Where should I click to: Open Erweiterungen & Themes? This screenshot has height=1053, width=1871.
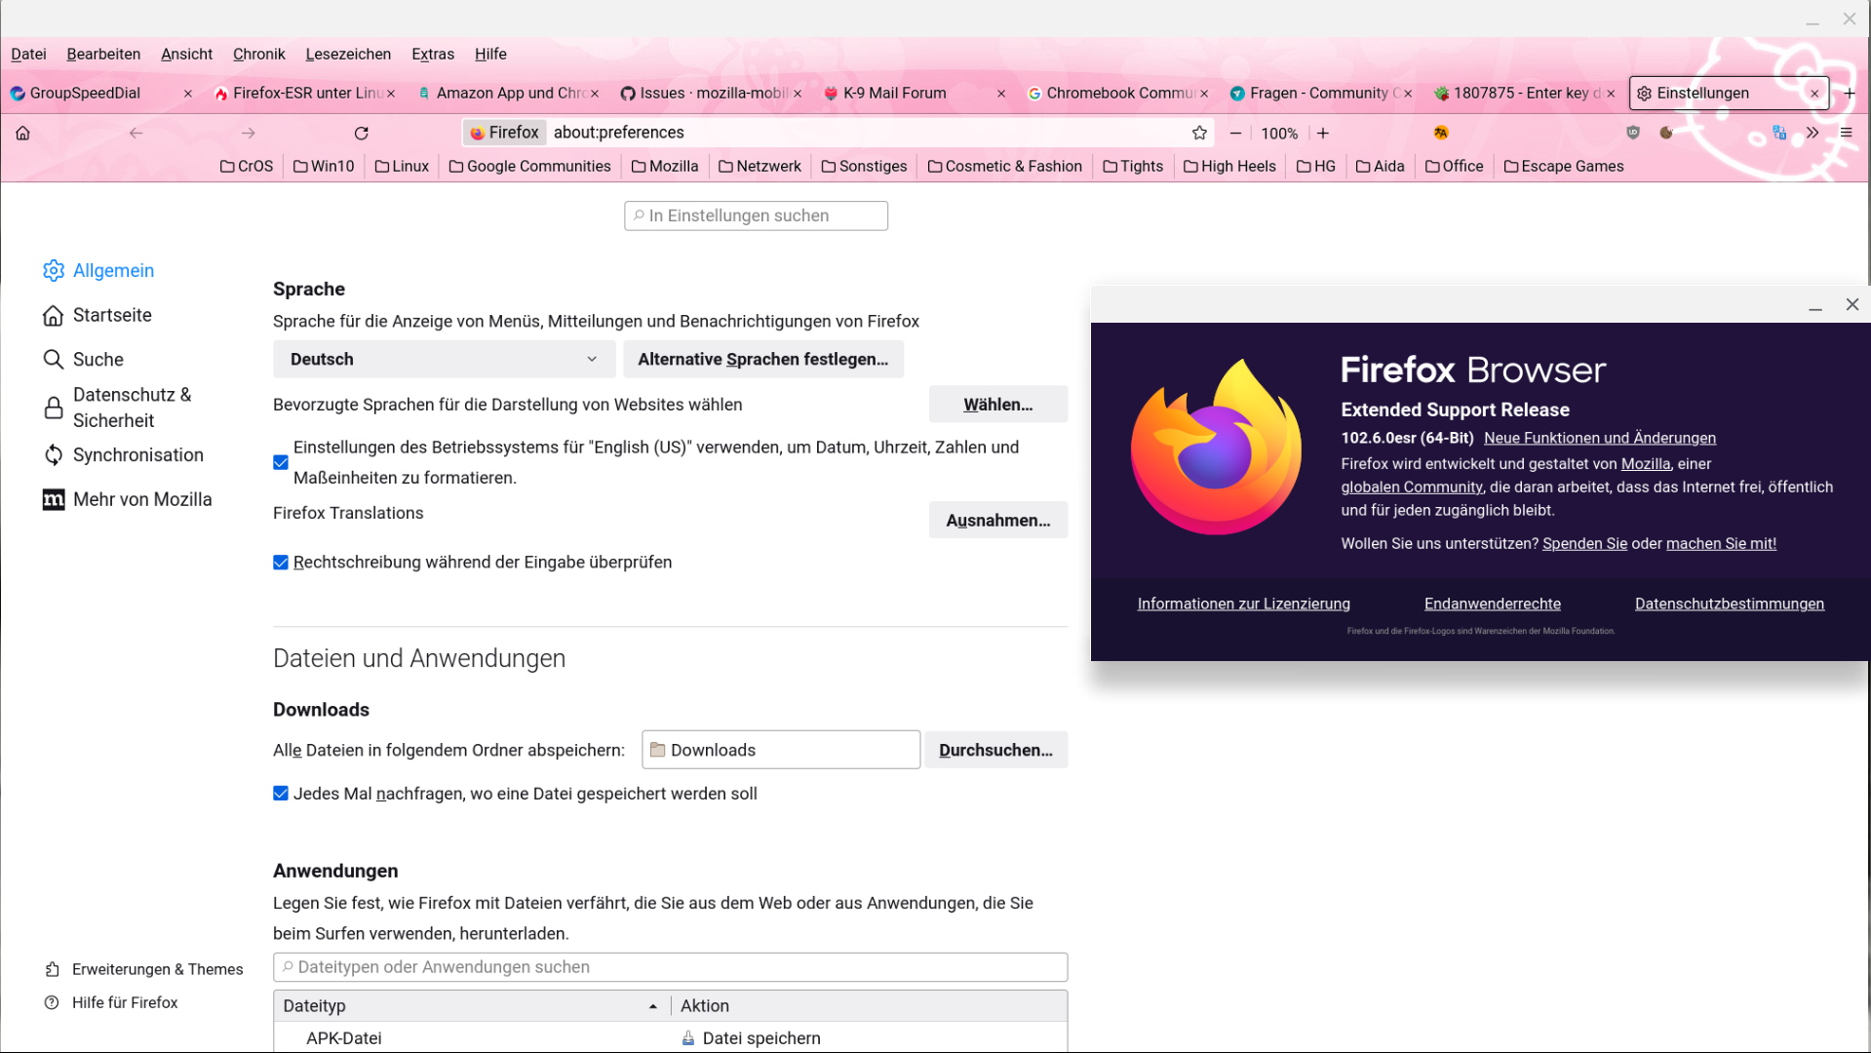click(x=144, y=969)
